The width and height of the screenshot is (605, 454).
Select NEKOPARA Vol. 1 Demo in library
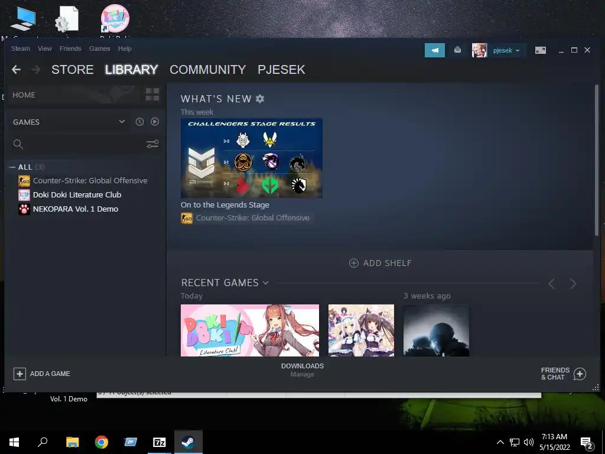(75, 209)
